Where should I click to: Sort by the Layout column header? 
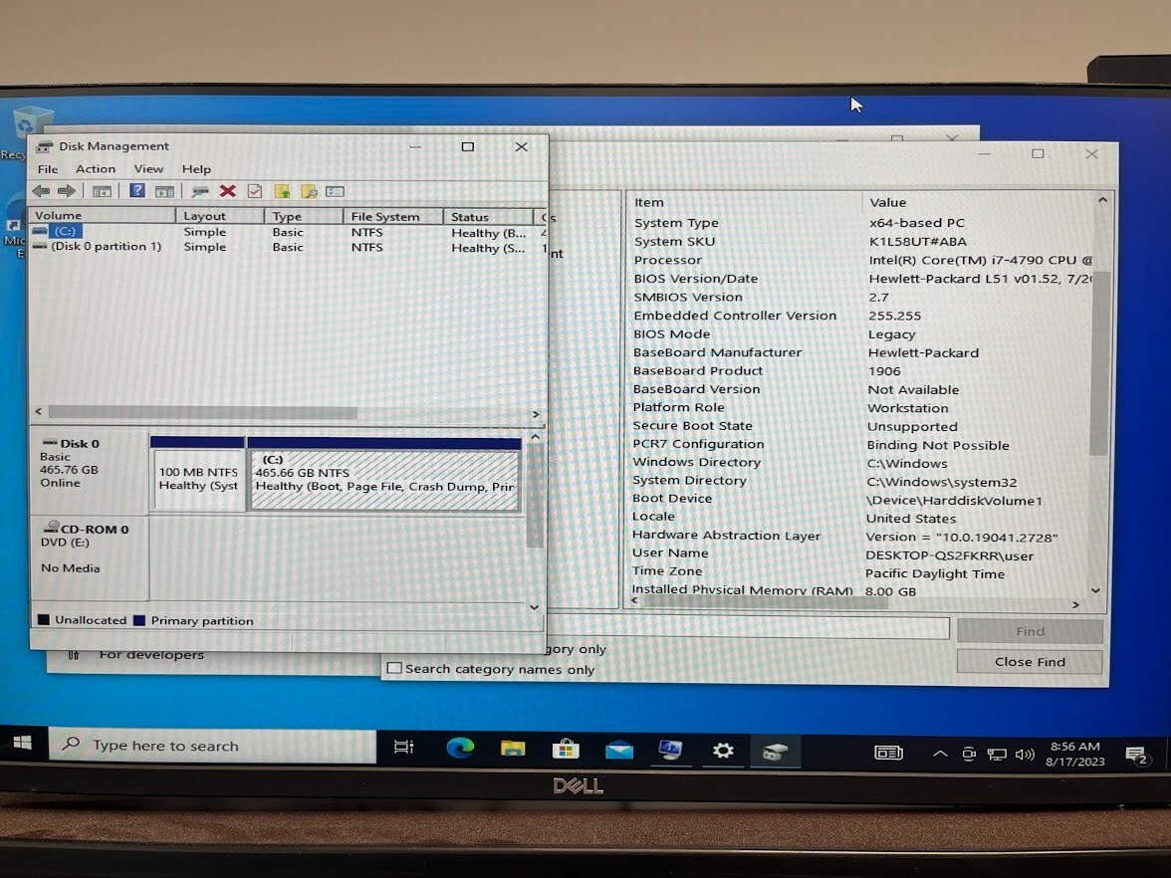pyautogui.click(x=220, y=216)
